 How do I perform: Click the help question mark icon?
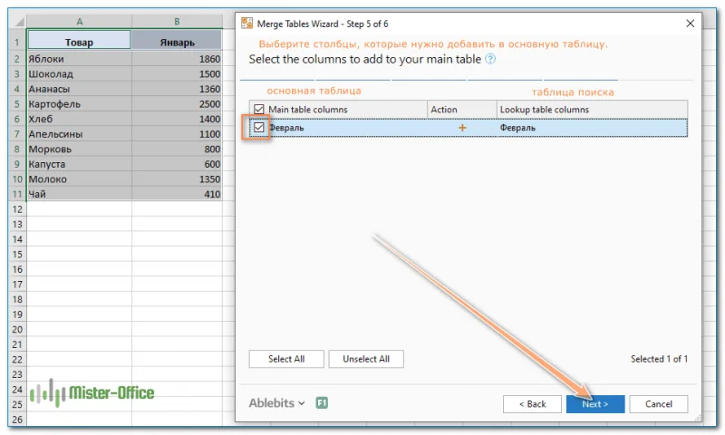coord(490,59)
